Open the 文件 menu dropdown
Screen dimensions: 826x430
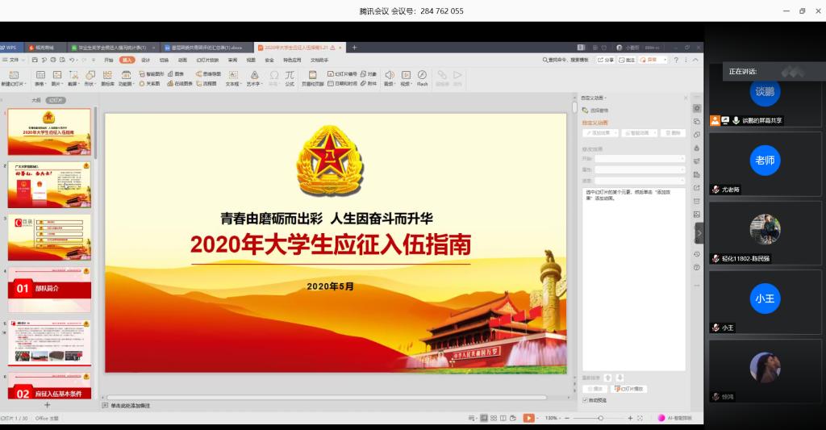click(11, 60)
